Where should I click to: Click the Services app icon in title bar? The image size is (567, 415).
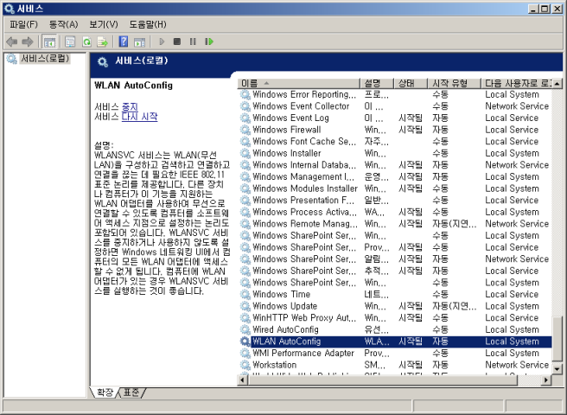[x=9, y=9]
